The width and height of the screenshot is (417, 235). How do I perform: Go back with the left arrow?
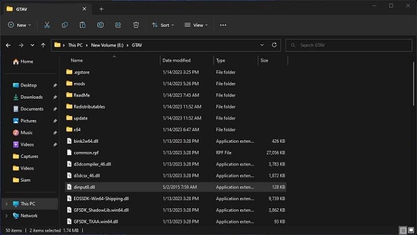pos(8,45)
